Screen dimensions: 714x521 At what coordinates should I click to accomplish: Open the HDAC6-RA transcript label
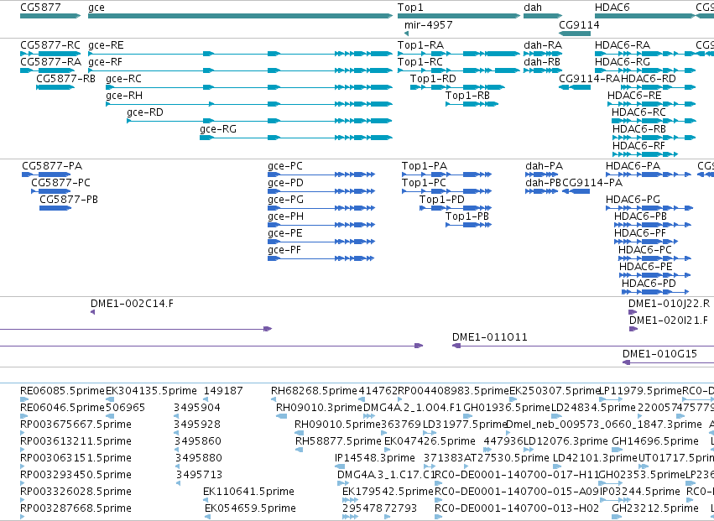coord(623,45)
